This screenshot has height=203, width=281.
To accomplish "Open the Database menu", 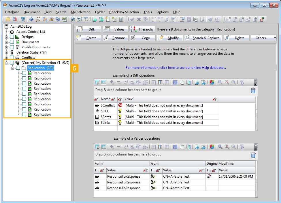I will (x=12, y=12).
